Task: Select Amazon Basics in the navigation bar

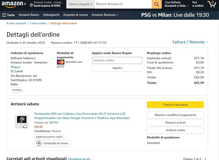Action: click(29, 15)
